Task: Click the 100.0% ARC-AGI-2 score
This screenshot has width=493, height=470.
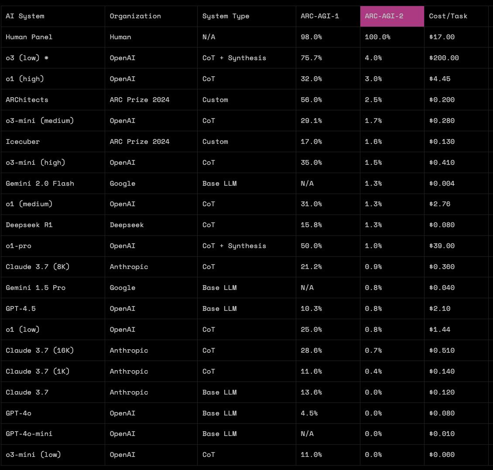Action: 378,37
